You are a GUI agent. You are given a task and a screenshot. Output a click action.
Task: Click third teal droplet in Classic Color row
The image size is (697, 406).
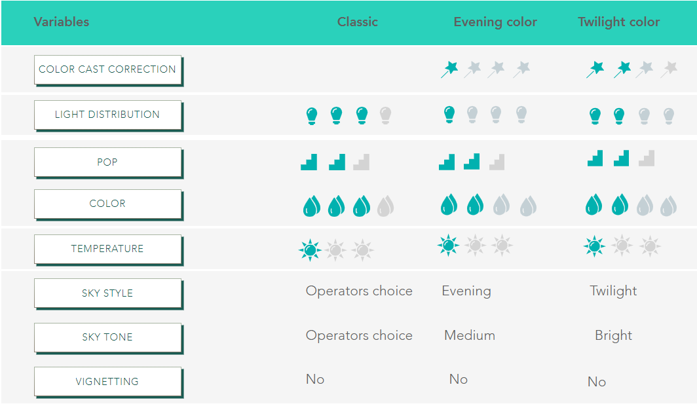click(x=361, y=206)
